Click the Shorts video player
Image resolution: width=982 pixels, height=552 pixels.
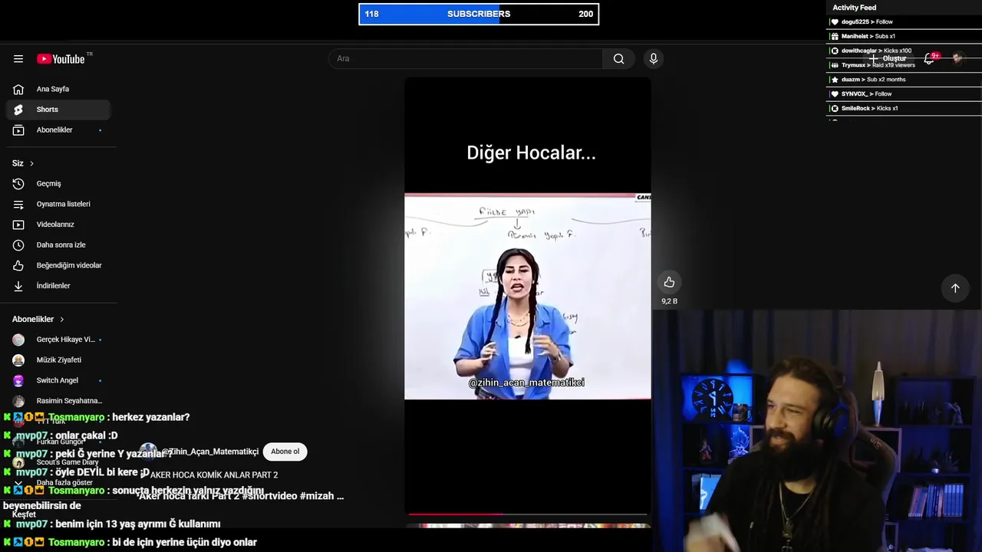528,295
